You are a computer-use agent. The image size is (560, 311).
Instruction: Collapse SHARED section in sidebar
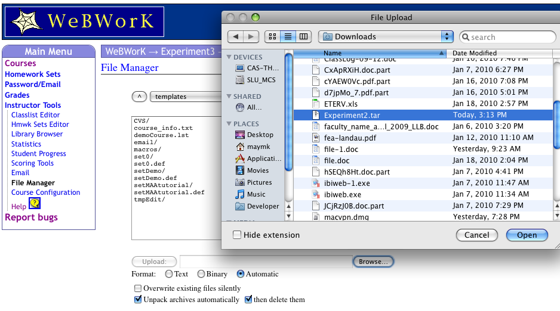(x=229, y=96)
